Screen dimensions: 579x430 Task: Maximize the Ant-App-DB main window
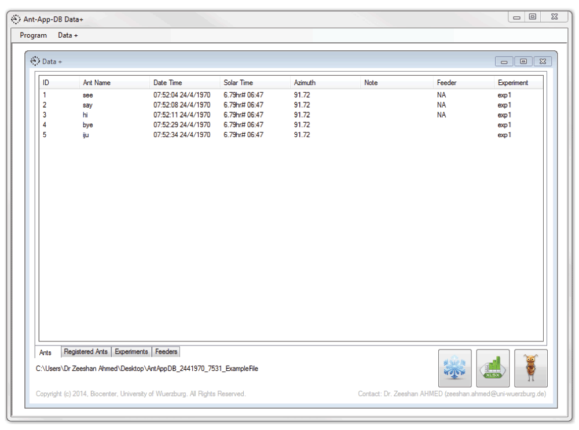[x=533, y=17]
